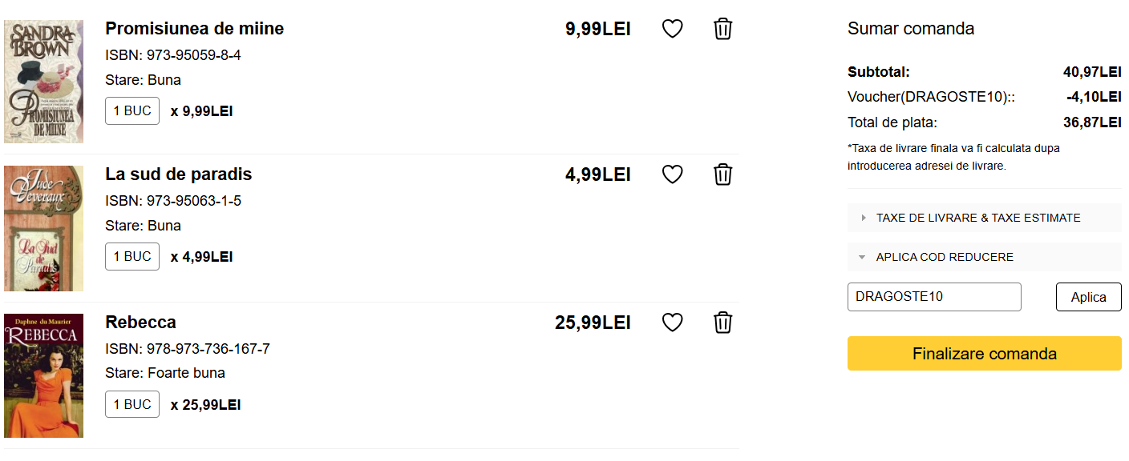Open the Rebecca book title link
Screen dimensions: 1129x461
pyautogui.click(x=140, y=323)
